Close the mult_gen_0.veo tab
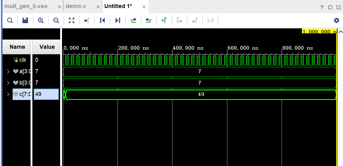 pos(59,7)
